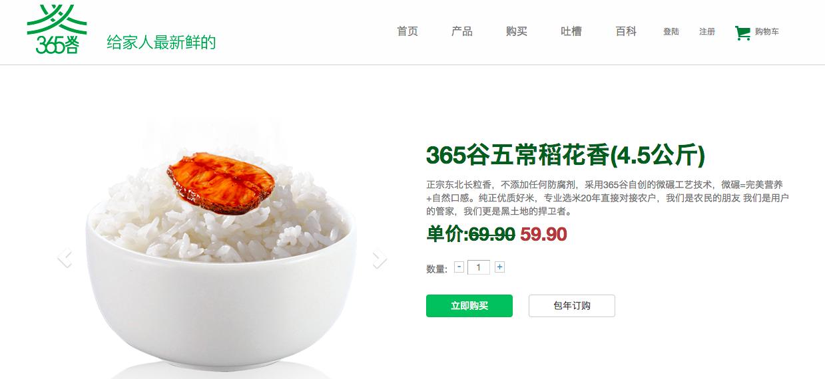Image resolution: width=825 pixels, height=379 pixels.
Task: Click the 登陆 login link
Action: 671,32
